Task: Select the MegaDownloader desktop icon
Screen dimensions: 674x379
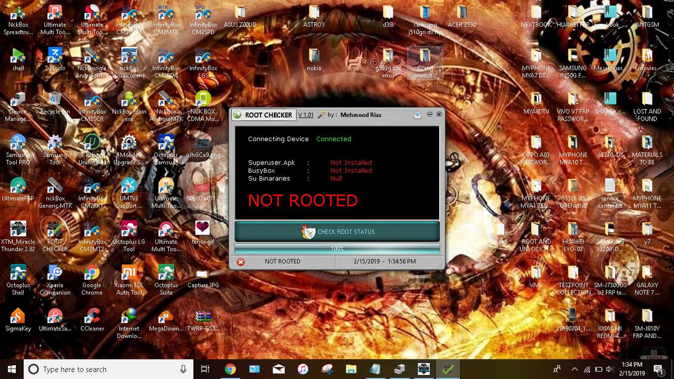Action: tap(166, 320)
